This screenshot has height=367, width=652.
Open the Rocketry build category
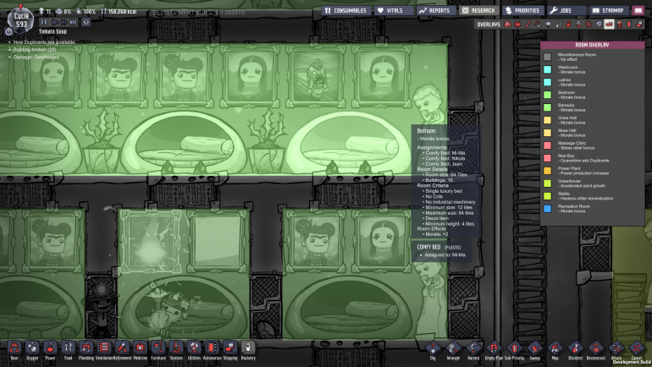248,348
